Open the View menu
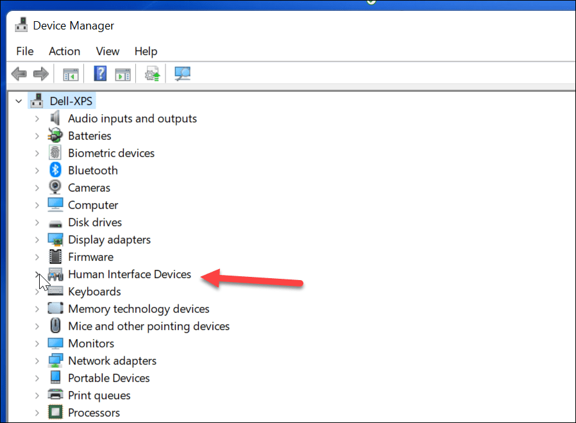 pos(107,51)
